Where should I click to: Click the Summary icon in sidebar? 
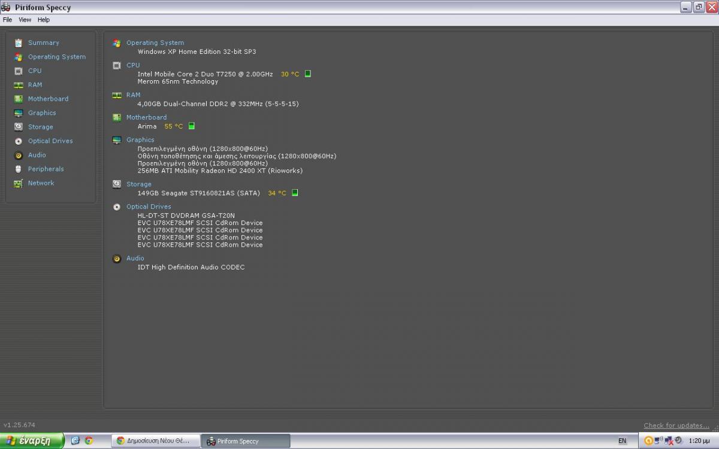coord(19,43)
